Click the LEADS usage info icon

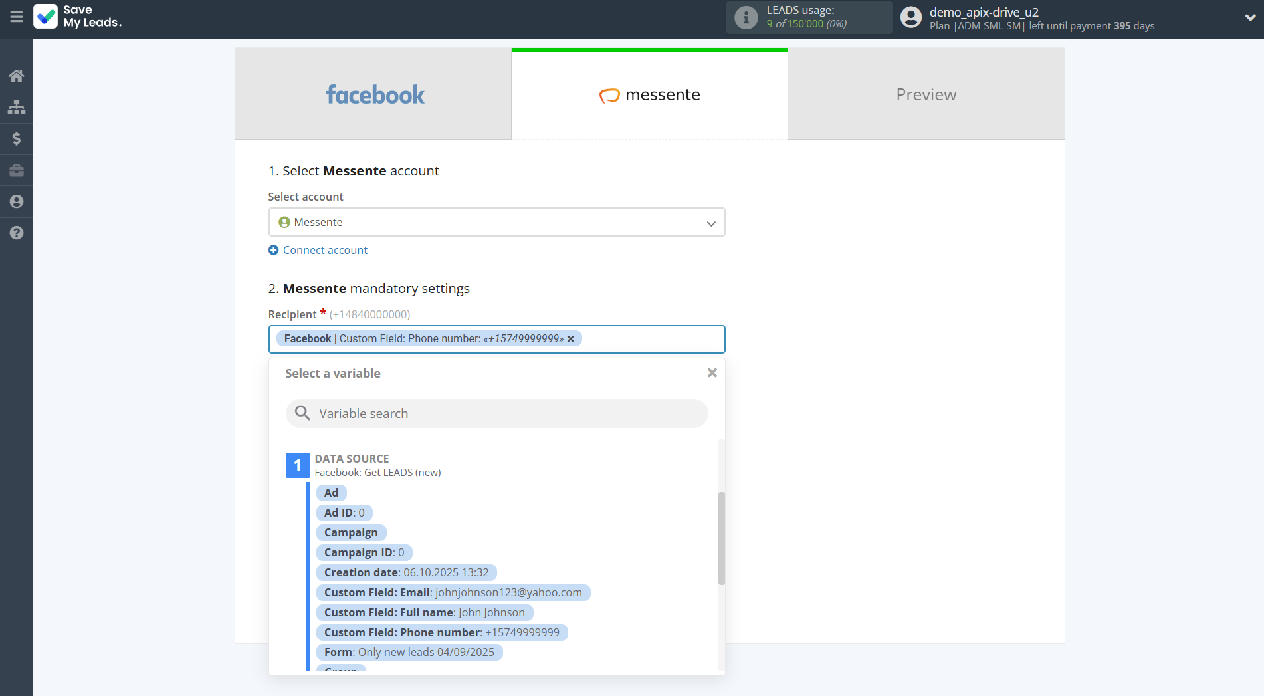click(746, 17)
